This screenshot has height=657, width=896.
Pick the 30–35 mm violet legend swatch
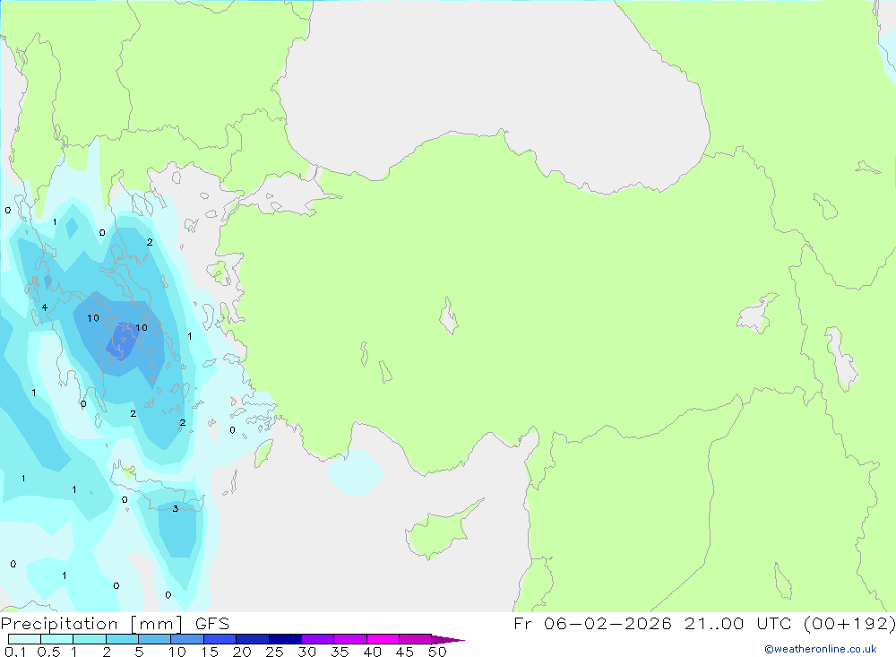click(318, 639)
